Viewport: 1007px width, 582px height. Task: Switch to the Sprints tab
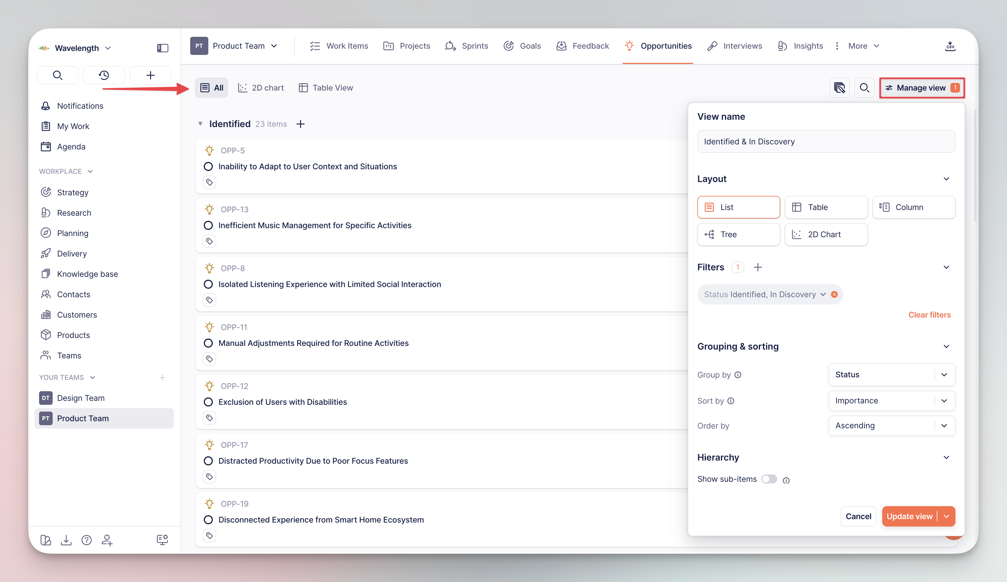[x=466, y=46]
